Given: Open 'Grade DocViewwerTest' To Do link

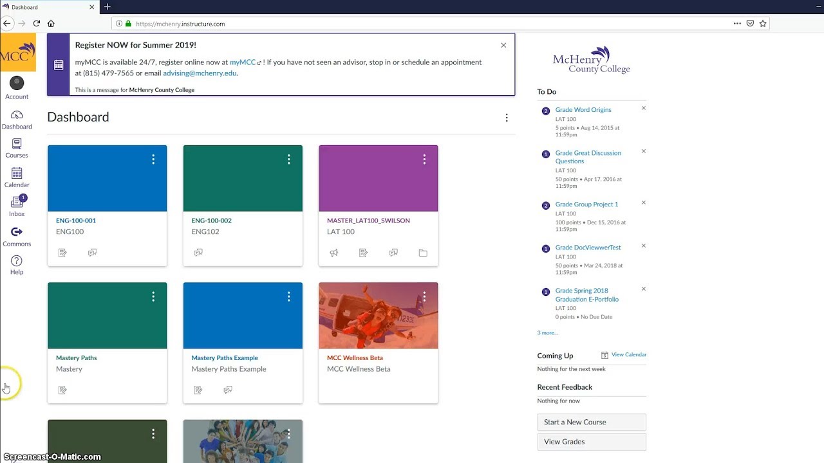Looking at the screenshot, I should [x=588, y=248].
